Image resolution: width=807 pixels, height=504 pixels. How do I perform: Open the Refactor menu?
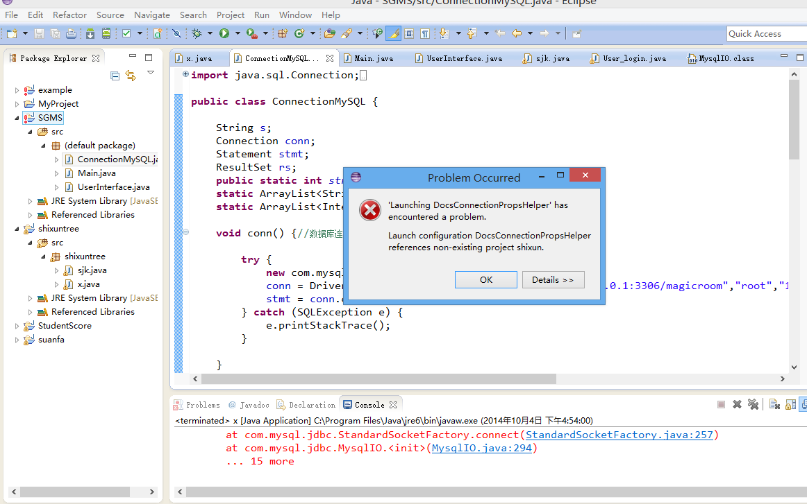pos(69,15)
